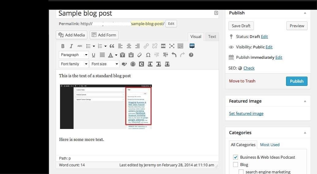
Task: Click the Sample blog post title field
Action: click(x=137, y=13)
